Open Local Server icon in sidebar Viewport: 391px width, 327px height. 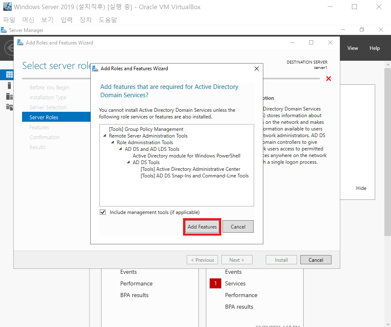click(x=9, y=86)
